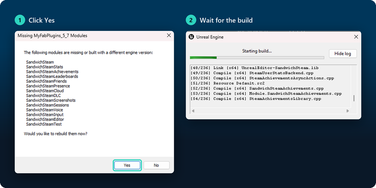This screenshot has height=188, width=376.
Task: Click the 'Starting build...' status text
Action: [257, 51]
